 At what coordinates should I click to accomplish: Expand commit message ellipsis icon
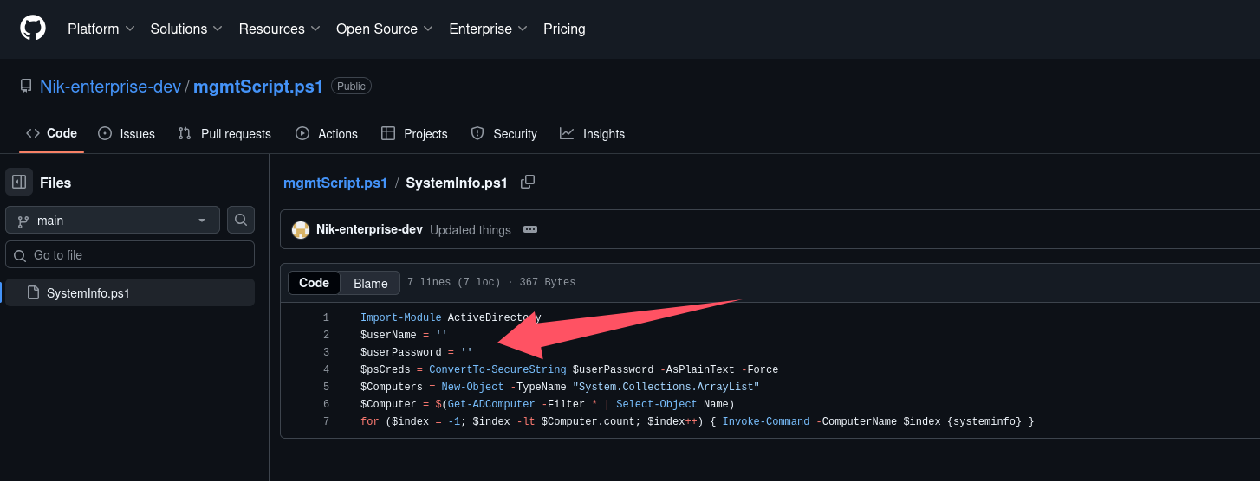(530, 230)
